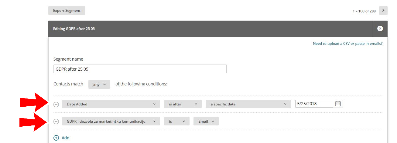Click the Export Segment button
Image resolution: width=397 pixels, height=143 pixels.
[x=67, y=11]
